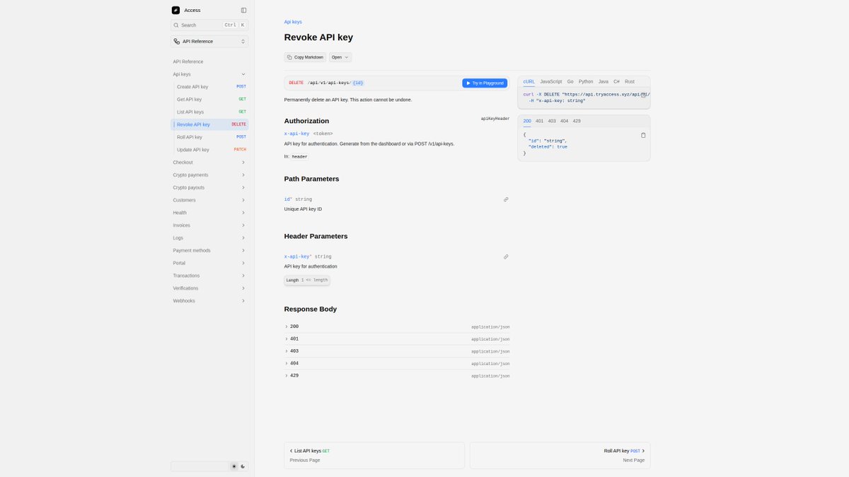This screenshot has height=477, width=849.
Task: Expand the Portal group
Action: pyautogui.click(x=209, y=263)
